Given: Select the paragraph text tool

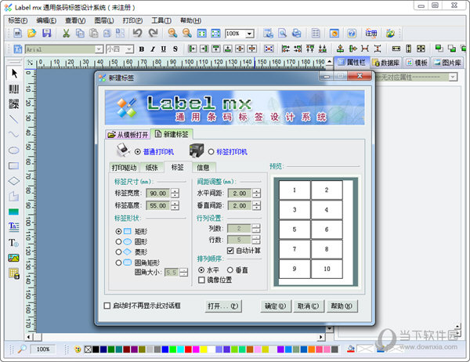Looking at the screenshot, I should (14, 226).
